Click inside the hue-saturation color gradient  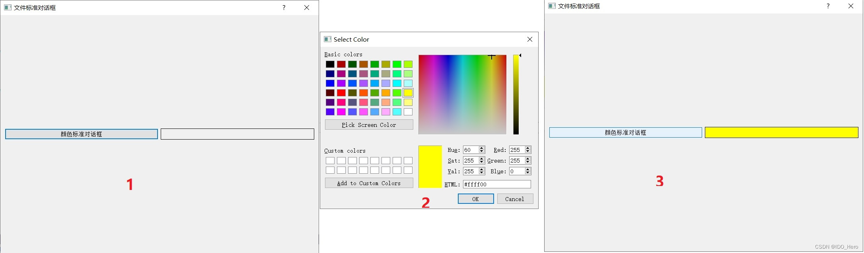pos(463,94)
